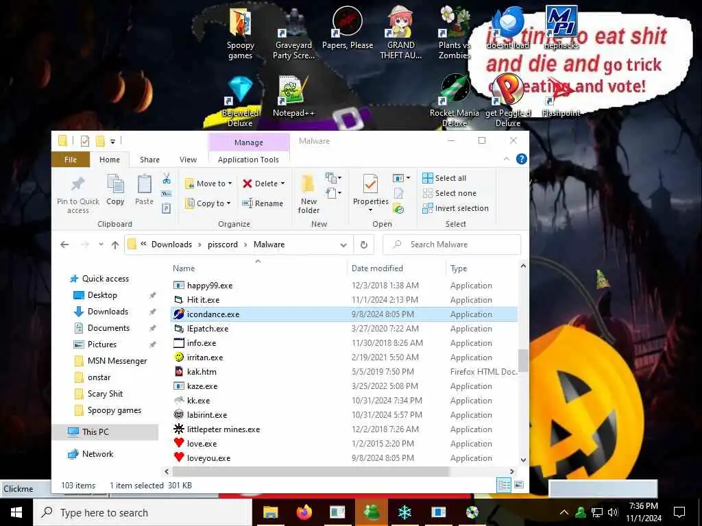
Task: Switch to the View ribbon tab
Action: [x=188, y=160]
